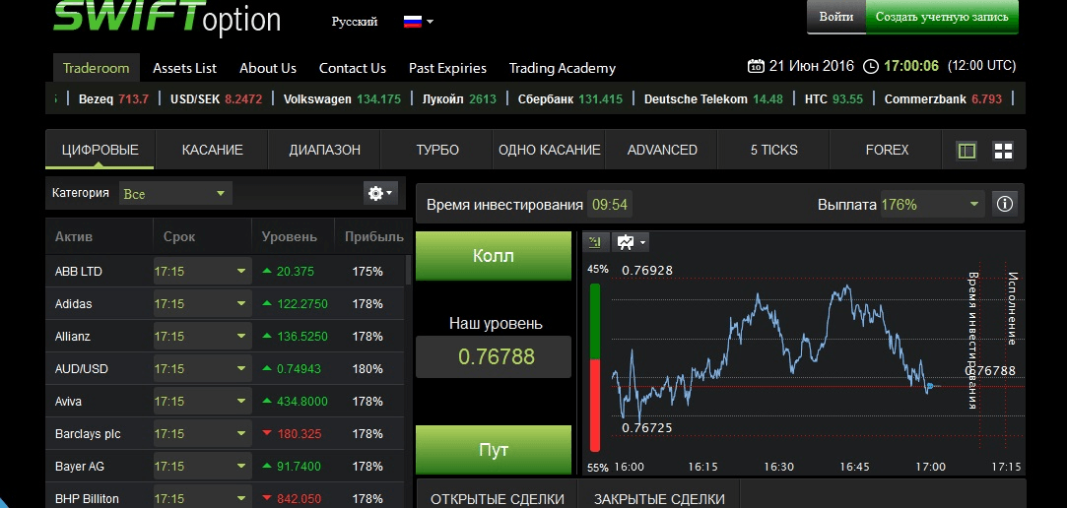Click Commerzbank 6.793 in ticker
This screenshot has height=508, width=1067.
click(x=943, y=99)
